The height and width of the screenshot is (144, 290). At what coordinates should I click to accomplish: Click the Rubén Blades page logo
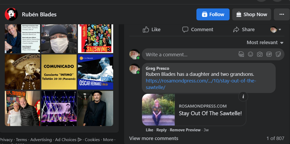tap(11, 15)
